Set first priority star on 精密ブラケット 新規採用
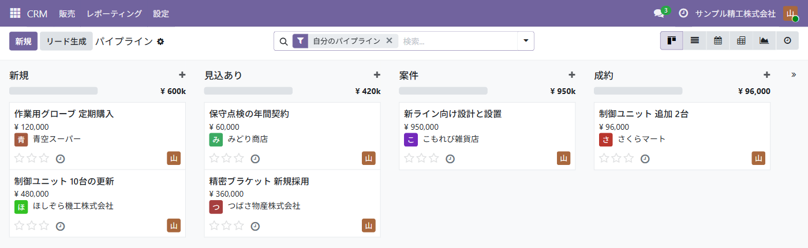This screenshot has width=808, height=248. [x=215, y=226]
